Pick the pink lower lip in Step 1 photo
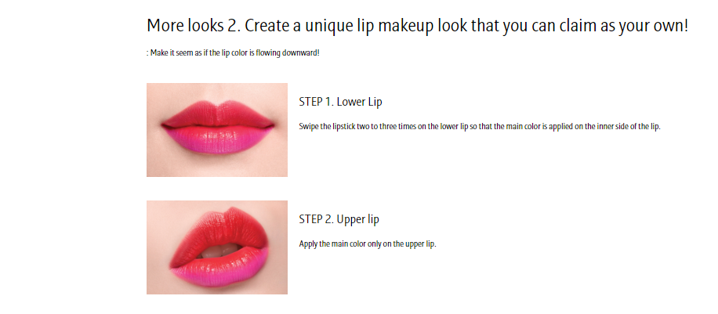Viewport: 718px width, 314px height. (x=218, y=141)
